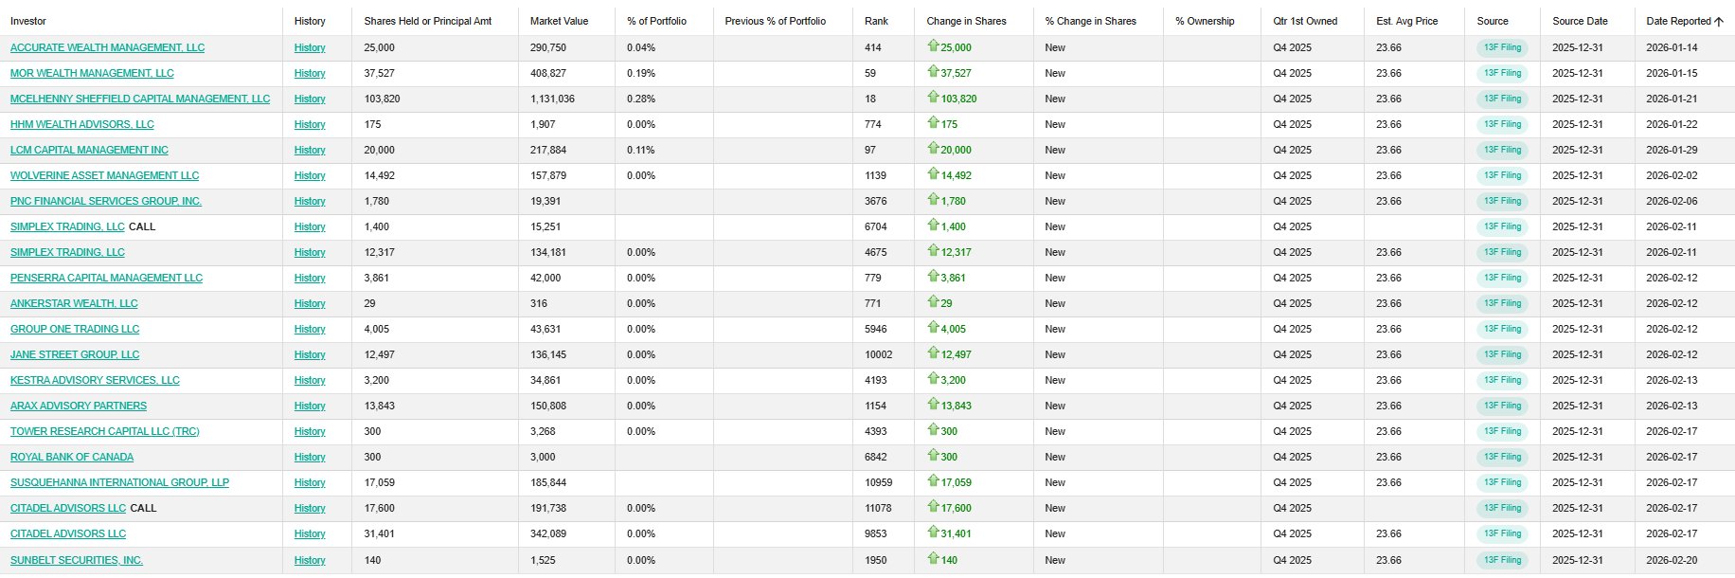This screenshot has height=578, width=1735.
Task: Open Susquehanna International Group, LLP link
Action: pyautogui.click(x=119, y=482)
